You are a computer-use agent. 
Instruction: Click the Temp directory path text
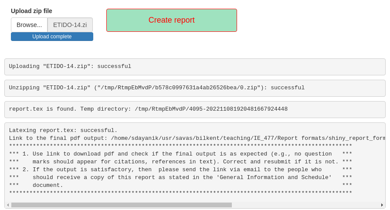211,109
